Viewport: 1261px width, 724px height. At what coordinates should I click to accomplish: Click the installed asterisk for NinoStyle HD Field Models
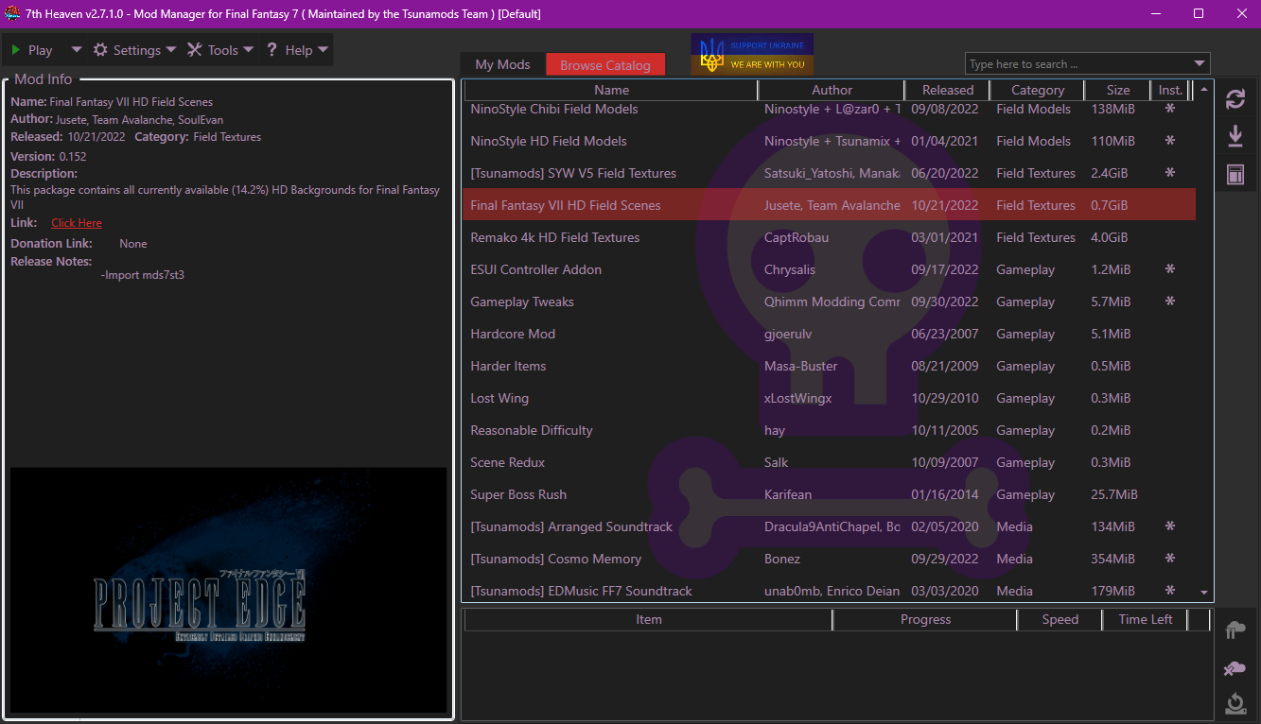[x=1170, y=141]
